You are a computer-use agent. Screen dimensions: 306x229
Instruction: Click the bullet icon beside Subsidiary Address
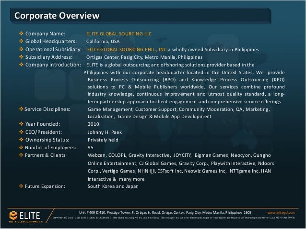pyautogui.click(x=21, y=57)
